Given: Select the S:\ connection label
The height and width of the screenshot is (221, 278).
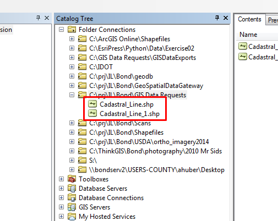Looking at the screenshot, I should coord(93,161).
